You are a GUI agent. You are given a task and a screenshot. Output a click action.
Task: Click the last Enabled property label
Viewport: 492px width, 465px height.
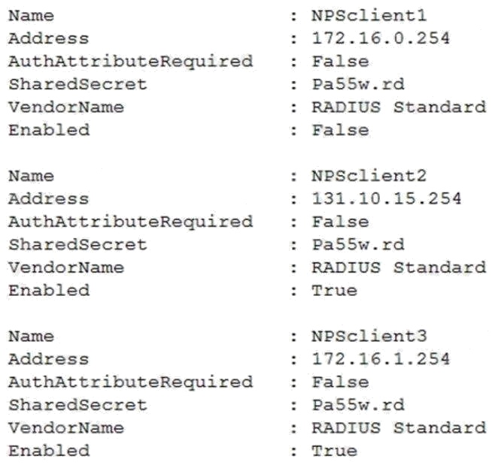[49, 451]
